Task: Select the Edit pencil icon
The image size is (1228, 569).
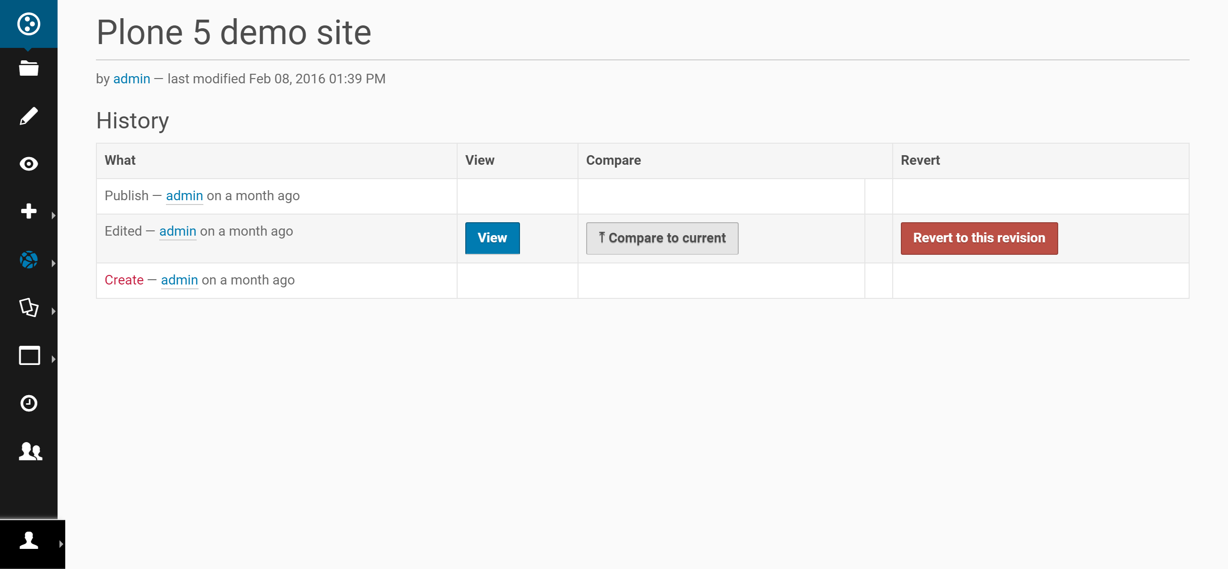Action: point(29,116)
